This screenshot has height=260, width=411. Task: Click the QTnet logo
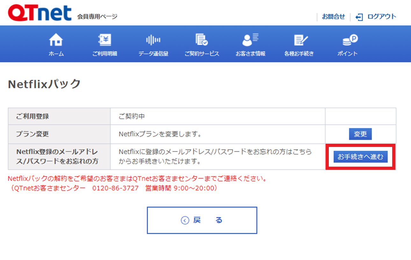coord(40,13)
